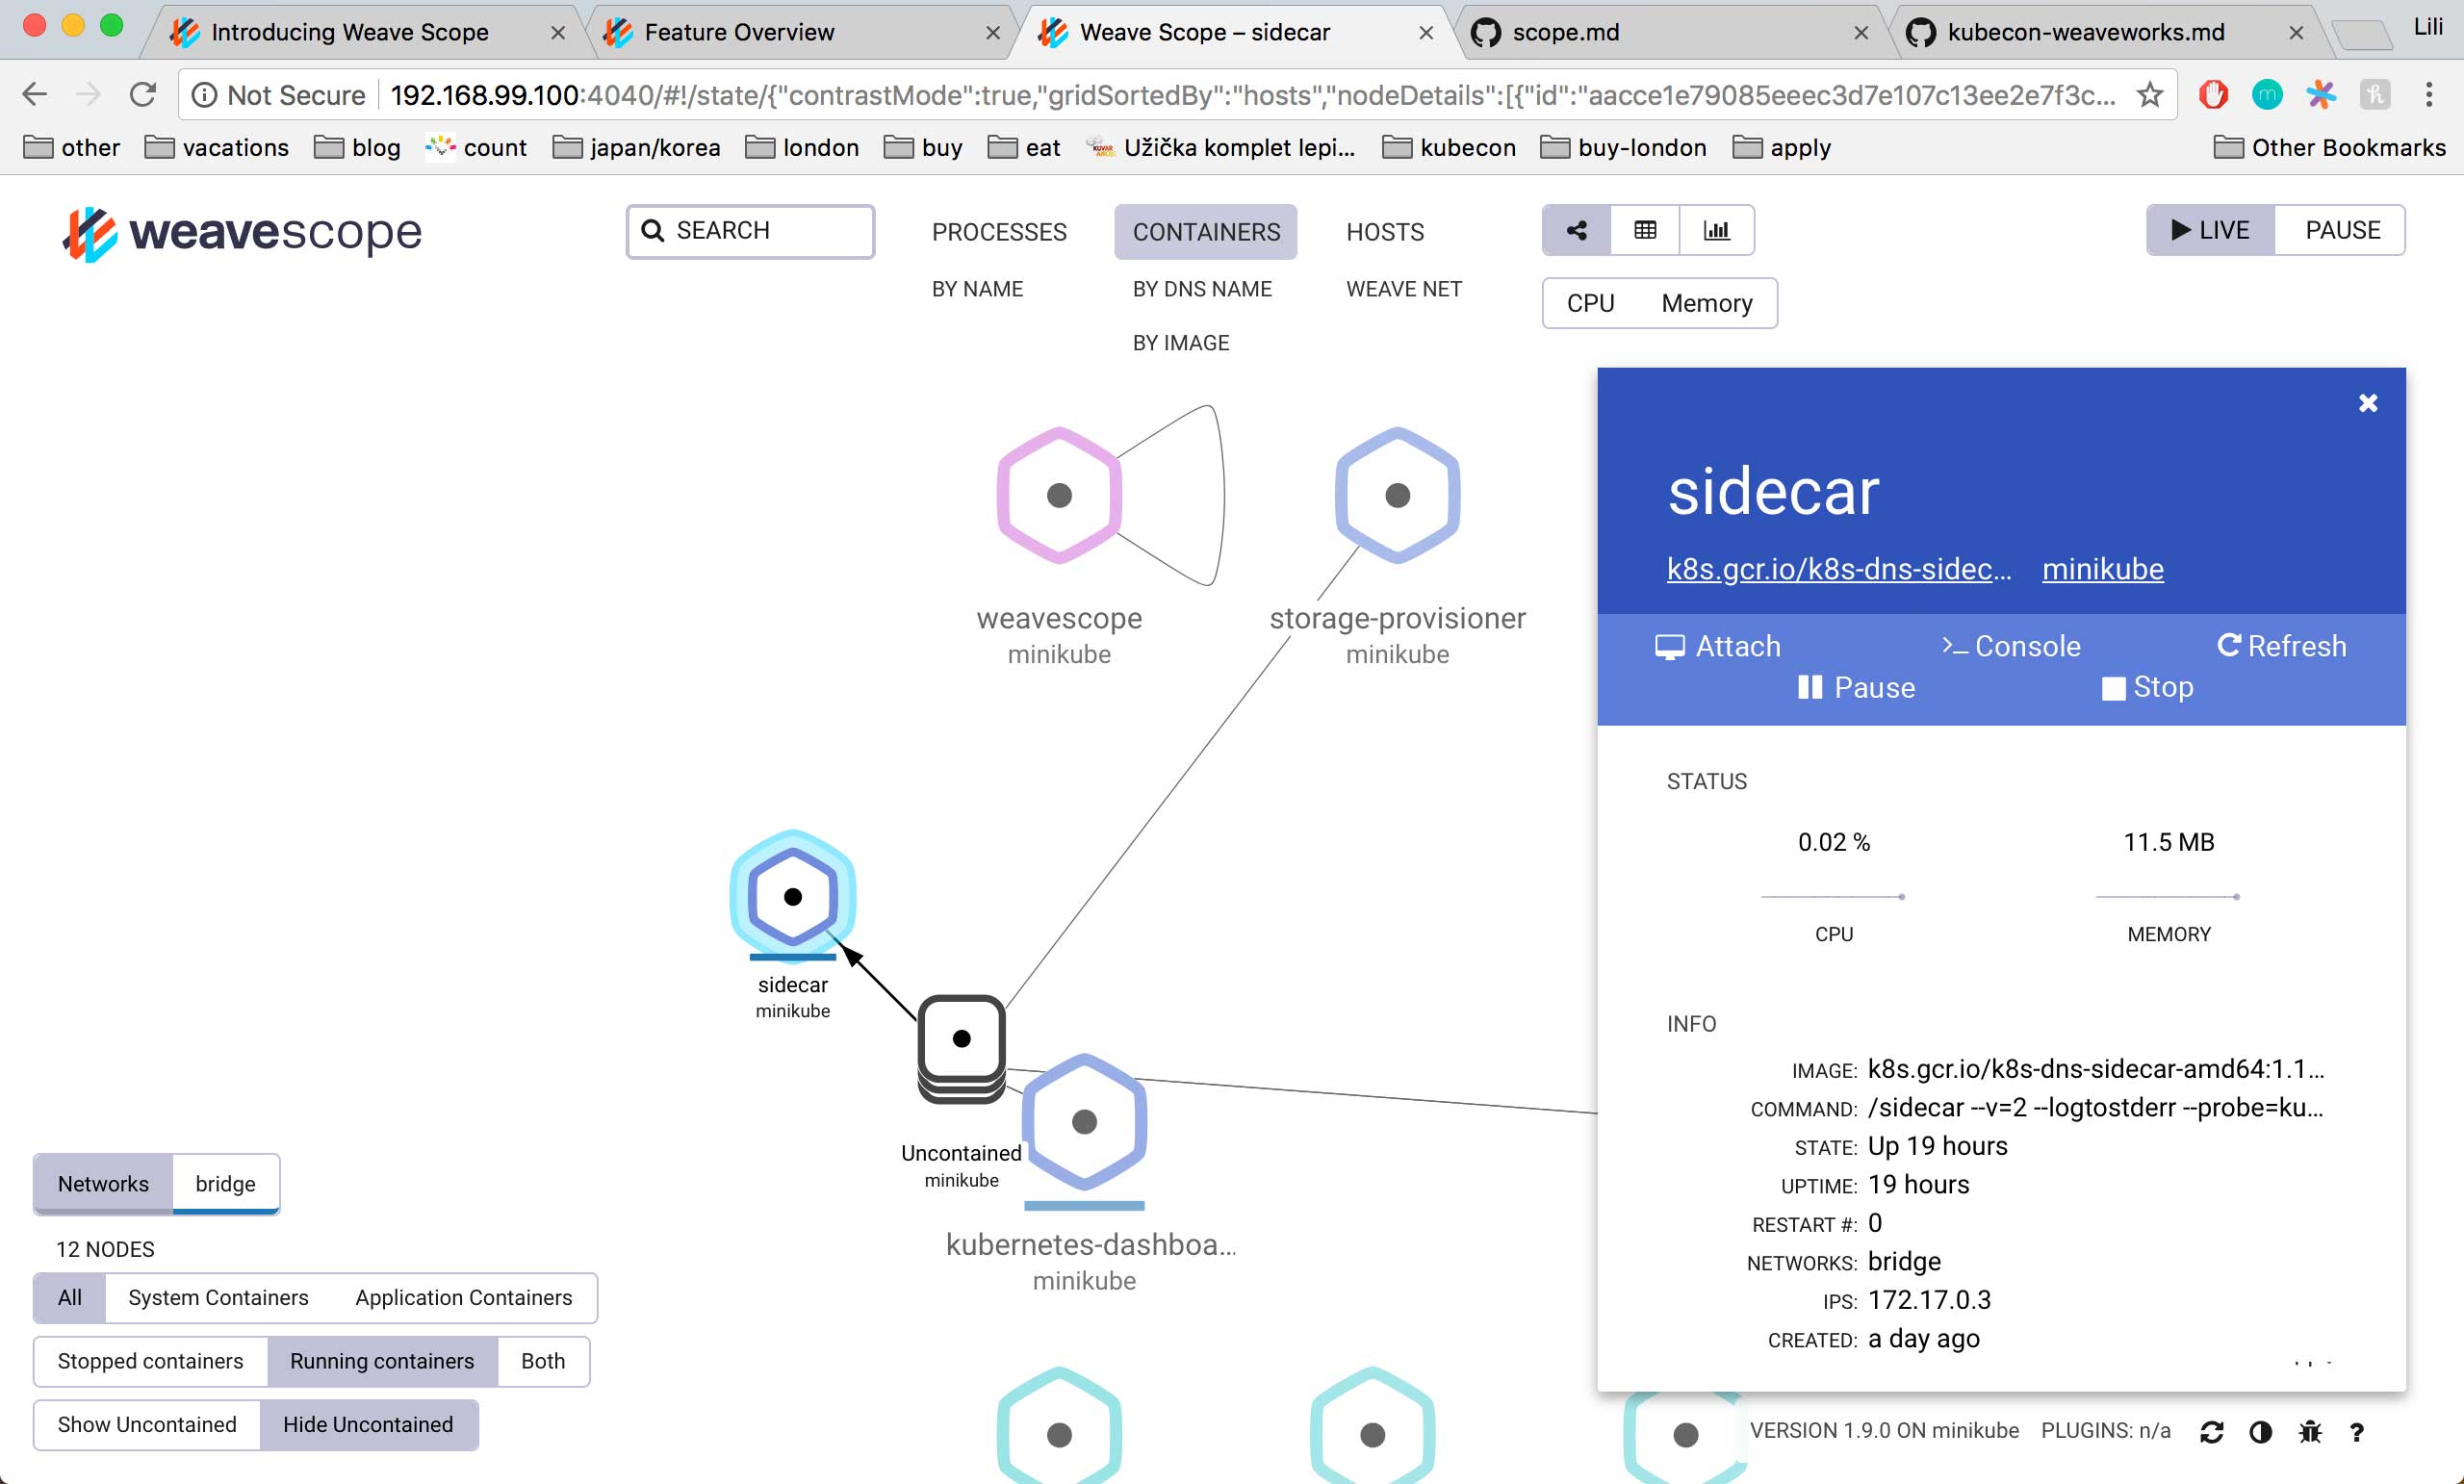
Task: Open the kubecon bookmarks folder
Action: [x=1448, y=147]
